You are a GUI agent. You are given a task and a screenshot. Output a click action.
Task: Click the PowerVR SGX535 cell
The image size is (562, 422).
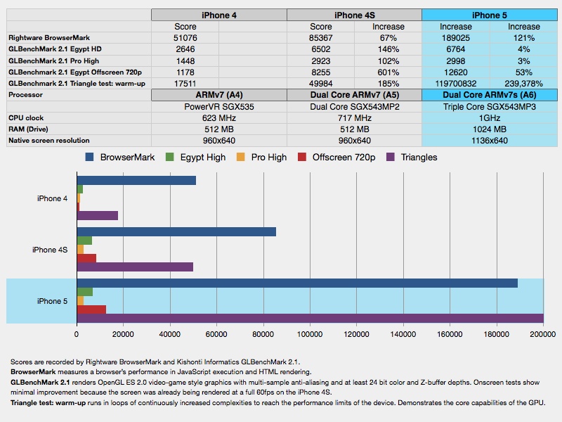[x=219, y=107]
